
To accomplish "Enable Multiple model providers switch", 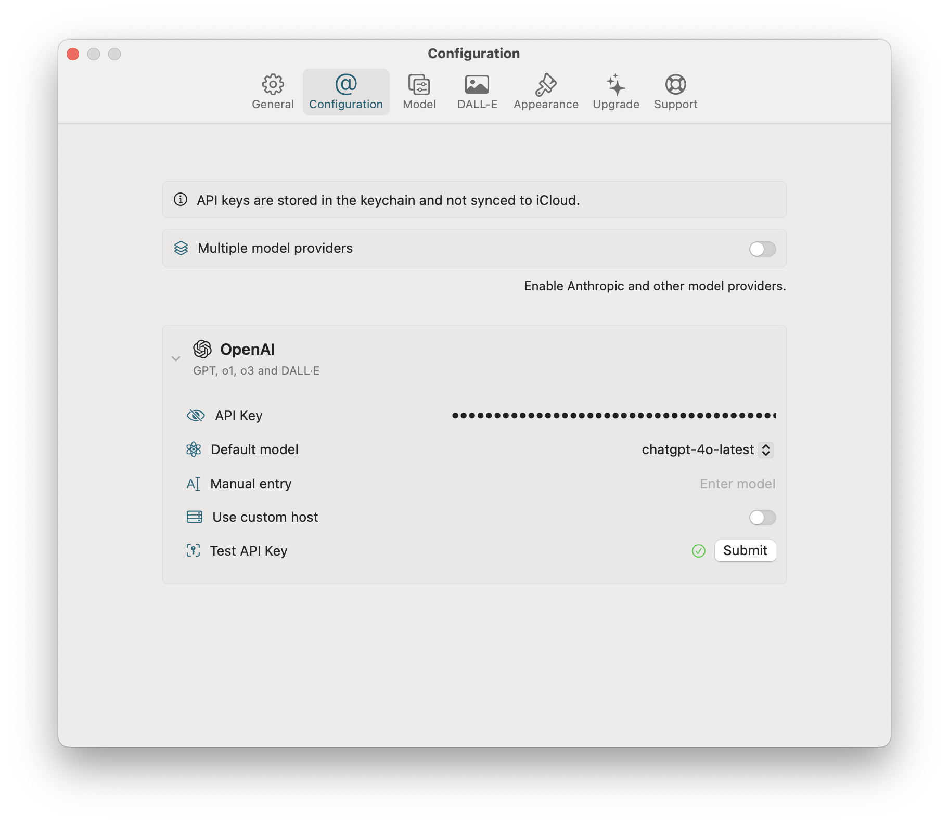I will point(762,249).
